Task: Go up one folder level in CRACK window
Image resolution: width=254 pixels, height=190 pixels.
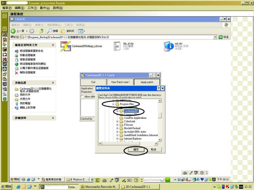Action: 42,31
